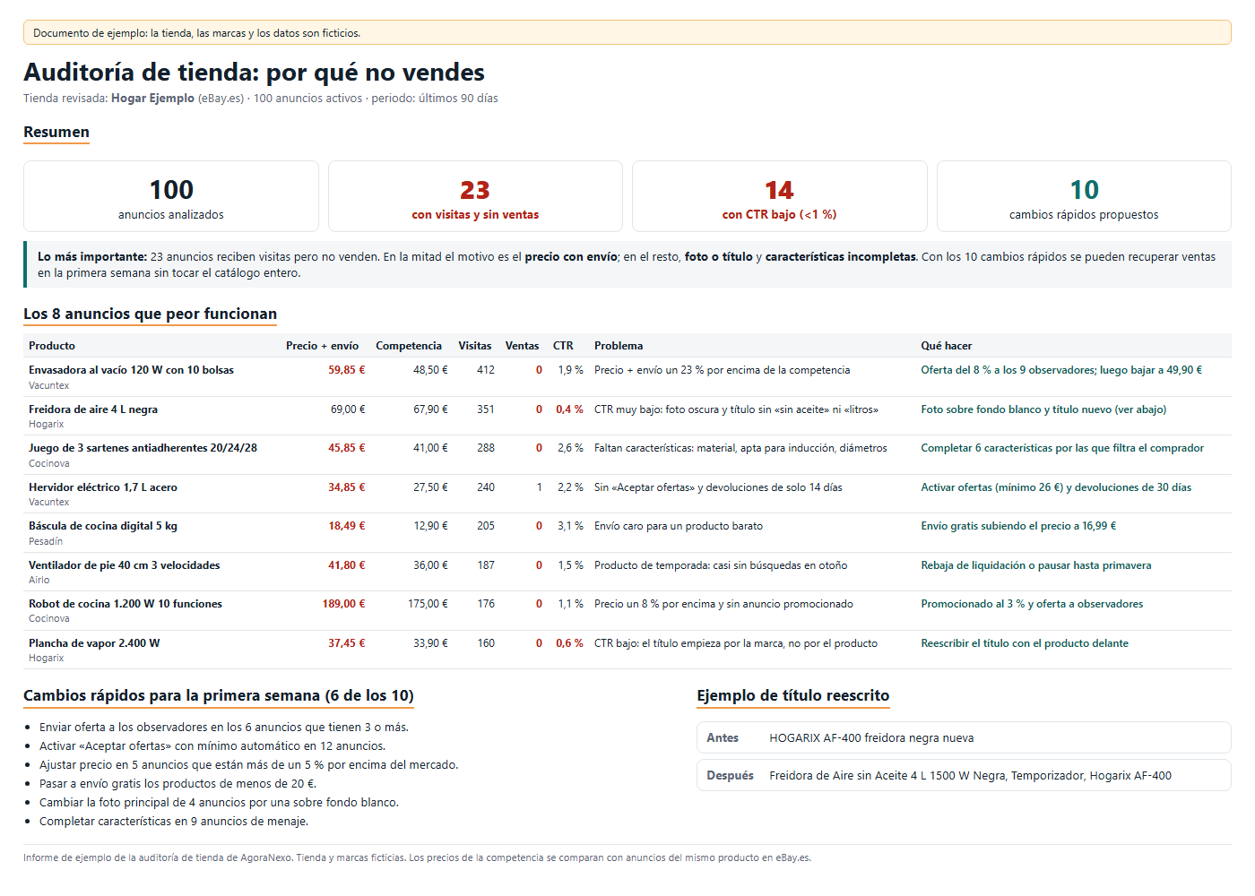The image size is (1255, 896).
Task: Click the 'Qué hacer' column header
Action: click(x=947, y=346)
